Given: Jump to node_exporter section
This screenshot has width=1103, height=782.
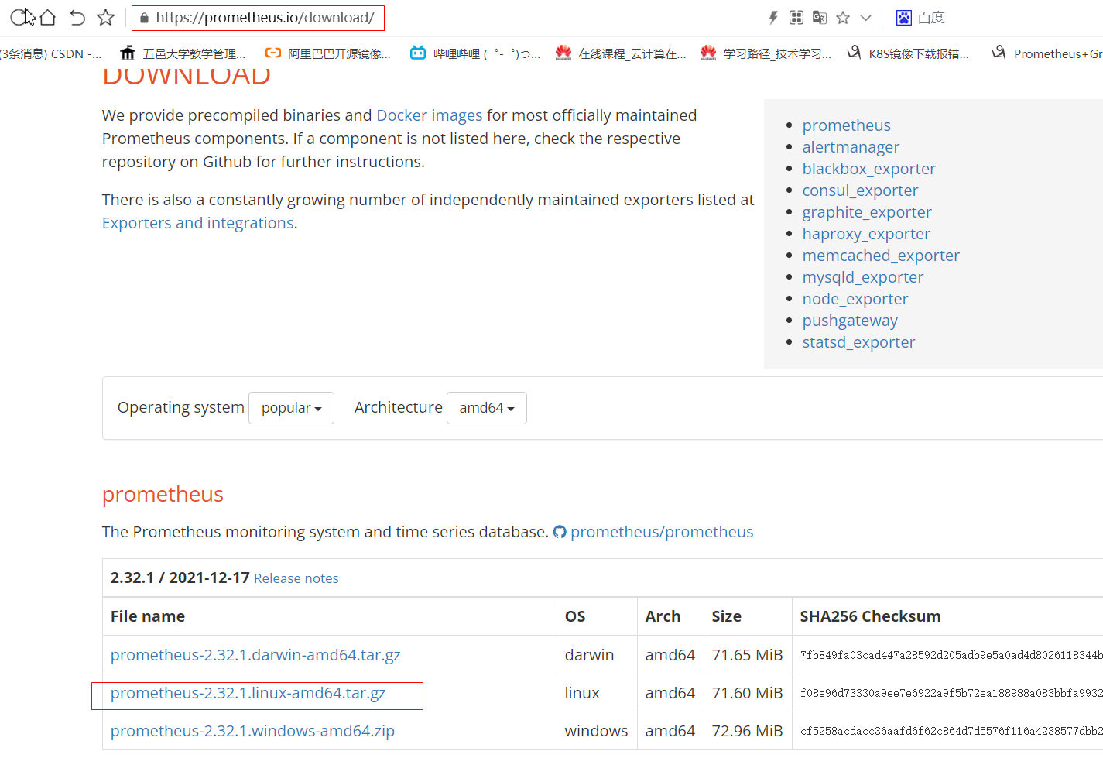Looking at the screenshot, I should click(x=855, y=299).
